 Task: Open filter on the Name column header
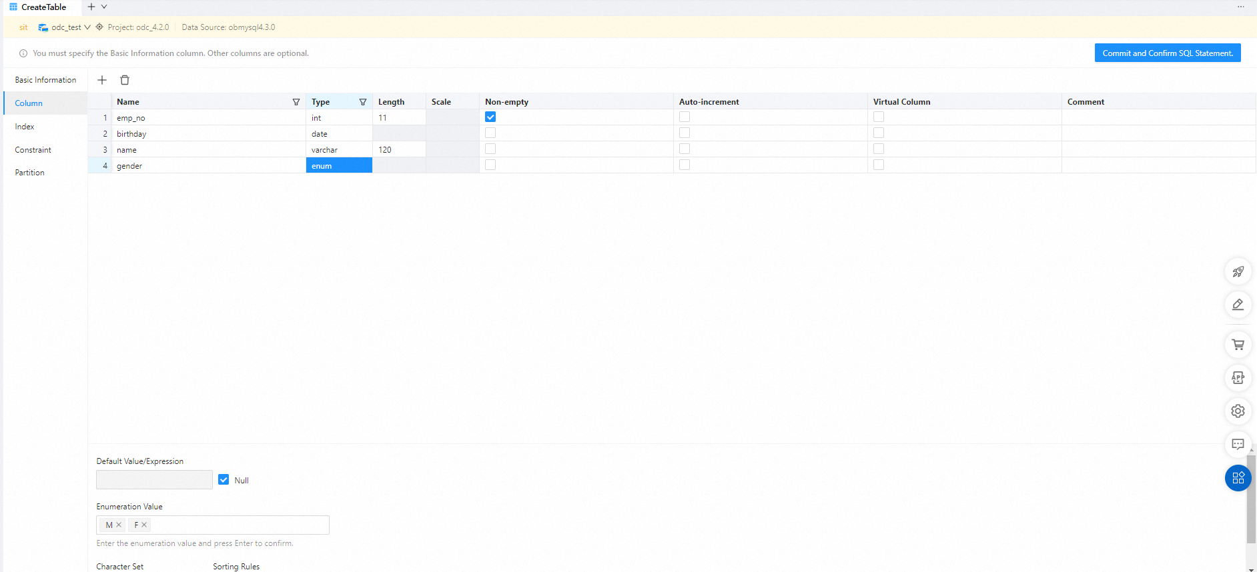296,102
